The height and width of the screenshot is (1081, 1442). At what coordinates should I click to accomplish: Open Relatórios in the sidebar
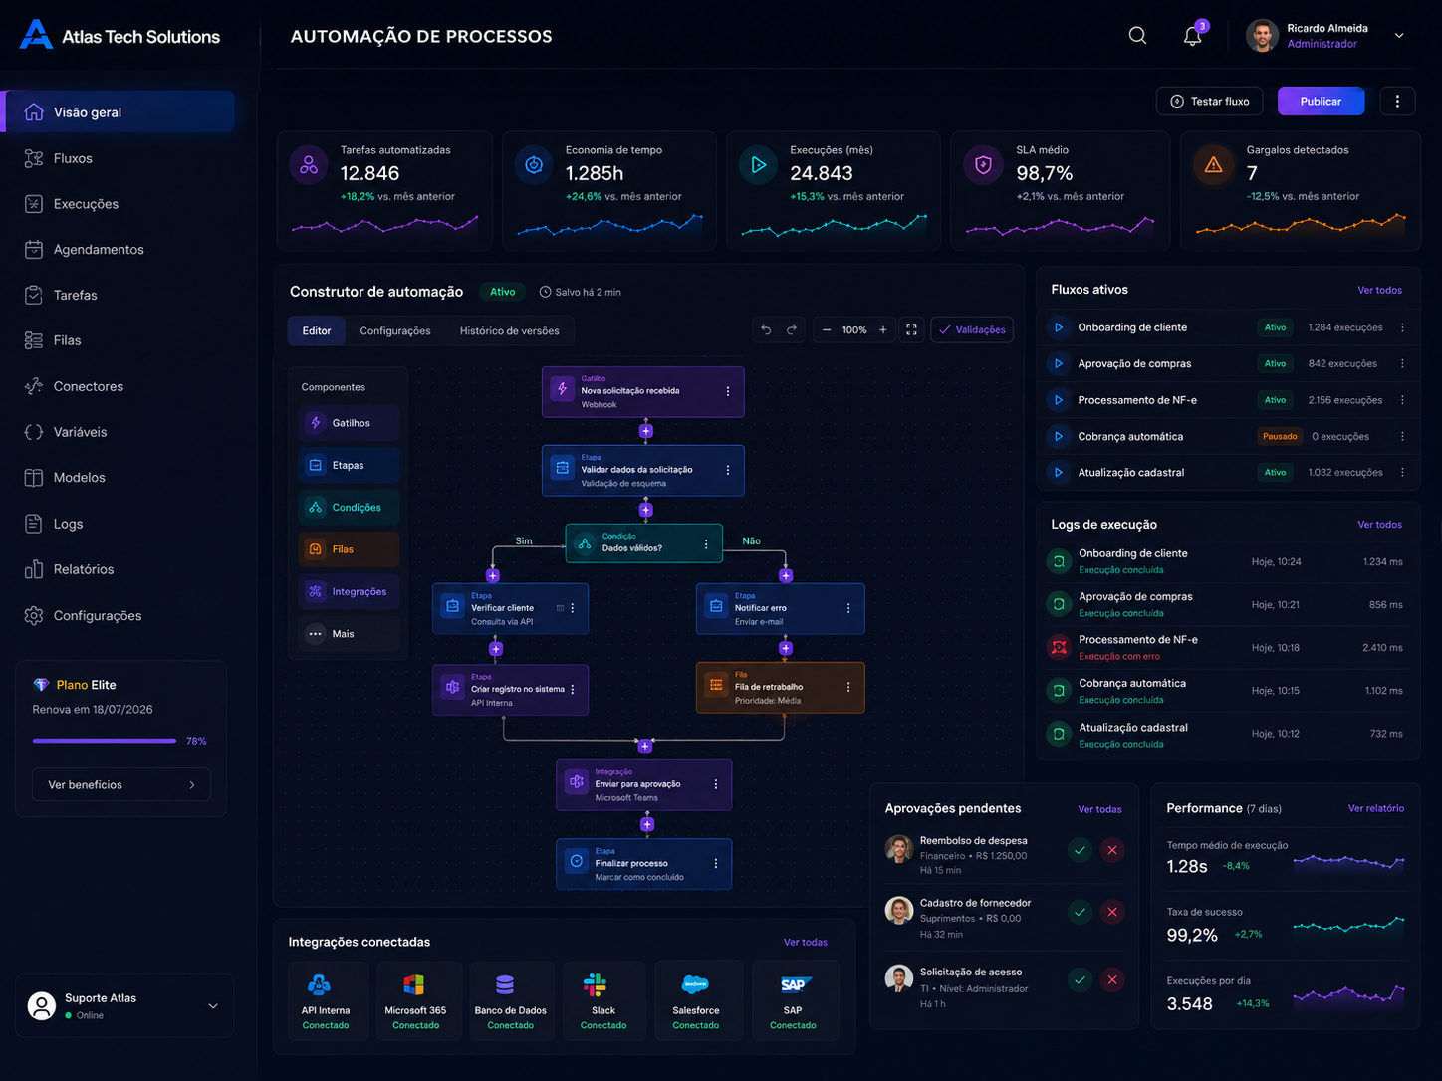(120, 569)
